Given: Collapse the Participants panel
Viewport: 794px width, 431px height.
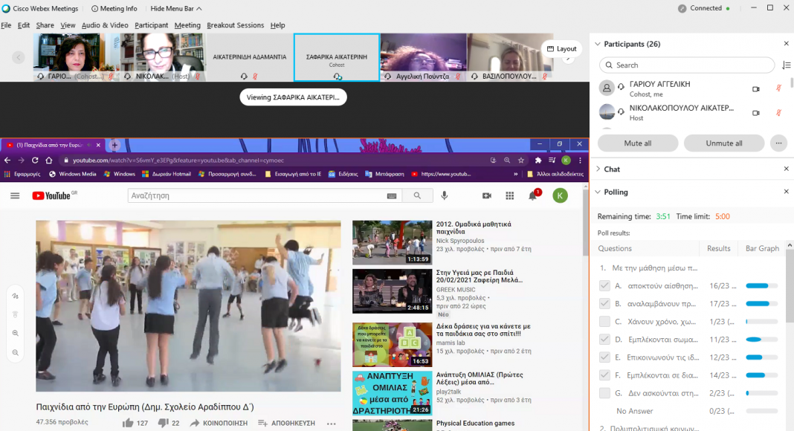Looking at the screenshot, I should tap(596, 44).
